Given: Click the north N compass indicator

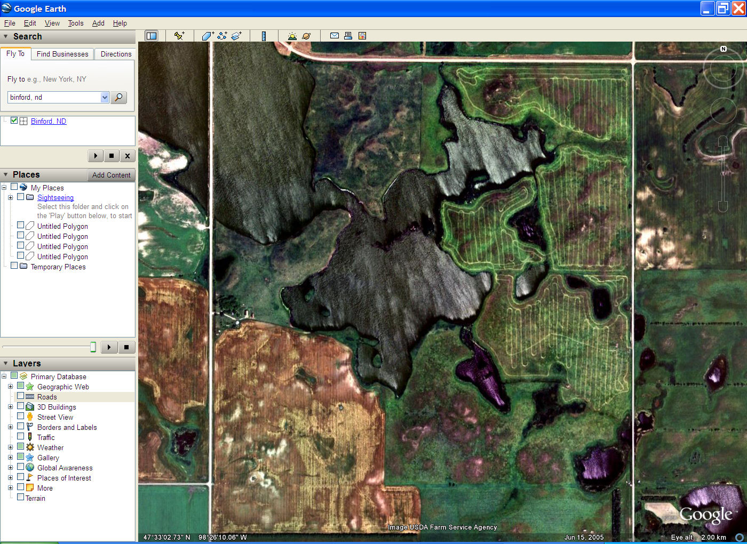Looking at the screenshot, I should tap(724, 49).
